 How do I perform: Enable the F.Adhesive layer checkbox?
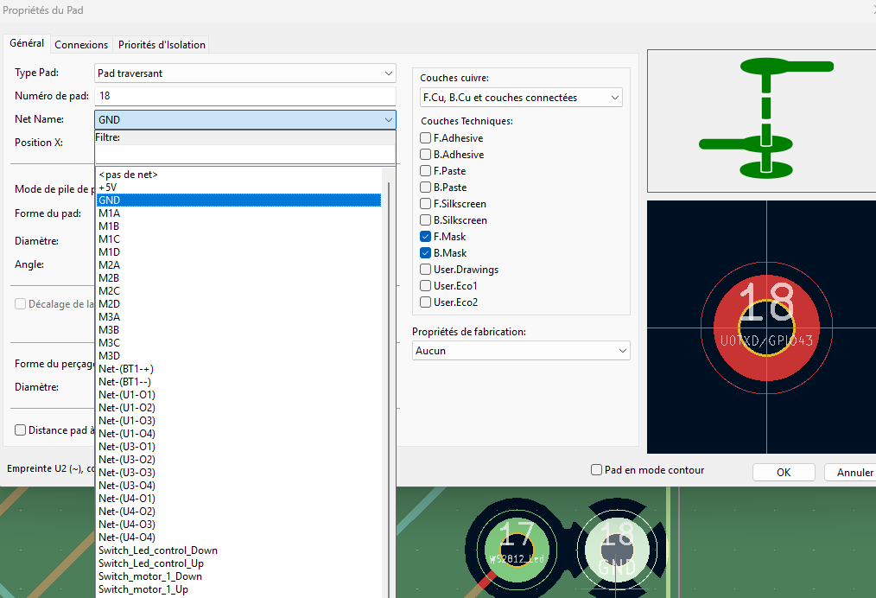(426, 138)
